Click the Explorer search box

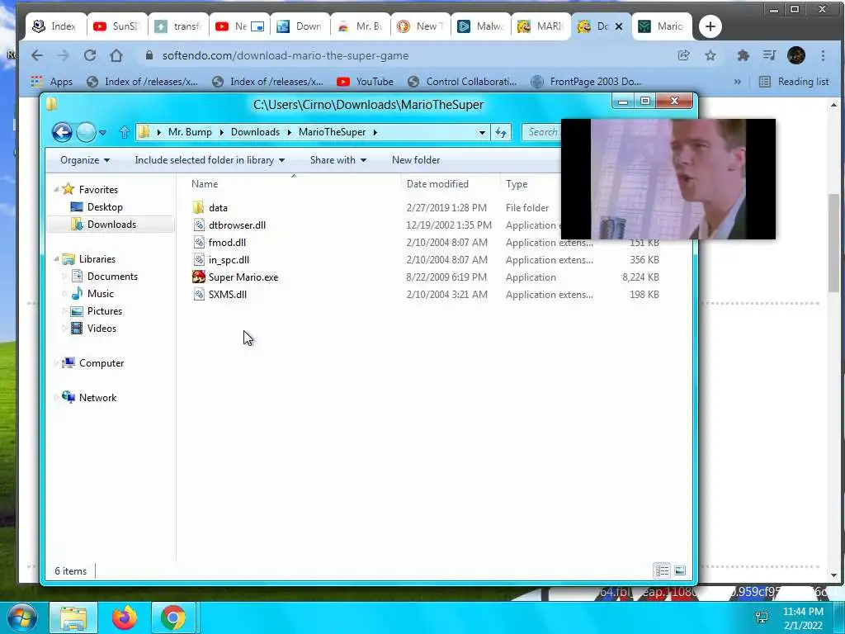point(541,132)
